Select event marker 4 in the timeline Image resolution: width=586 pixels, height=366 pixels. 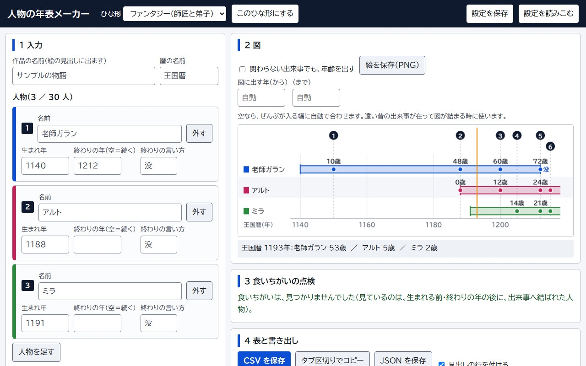coord(517,135)
